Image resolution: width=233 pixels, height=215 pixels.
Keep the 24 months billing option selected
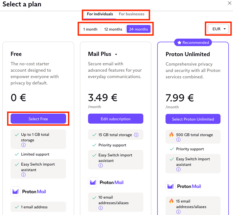[138, 29]
